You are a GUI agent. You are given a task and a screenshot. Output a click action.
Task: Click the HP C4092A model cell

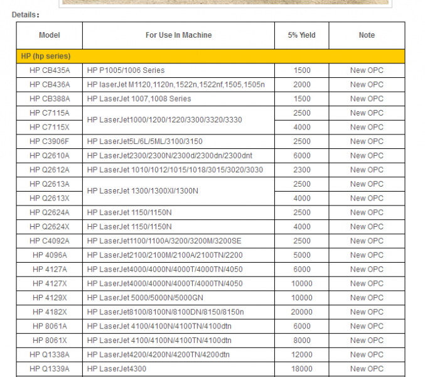(50, 241)
